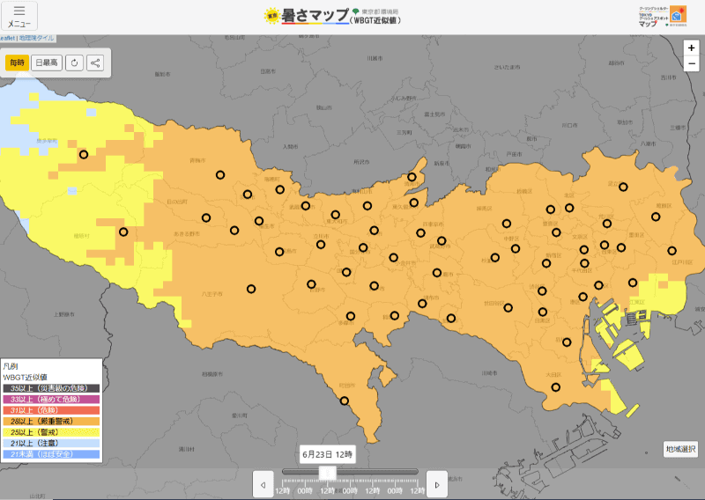Advance one hour with right arrow

coord(436,484)
